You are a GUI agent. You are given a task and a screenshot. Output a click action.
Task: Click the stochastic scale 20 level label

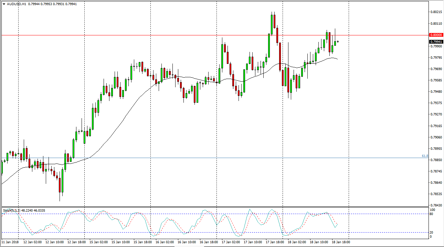coord(432,233)
